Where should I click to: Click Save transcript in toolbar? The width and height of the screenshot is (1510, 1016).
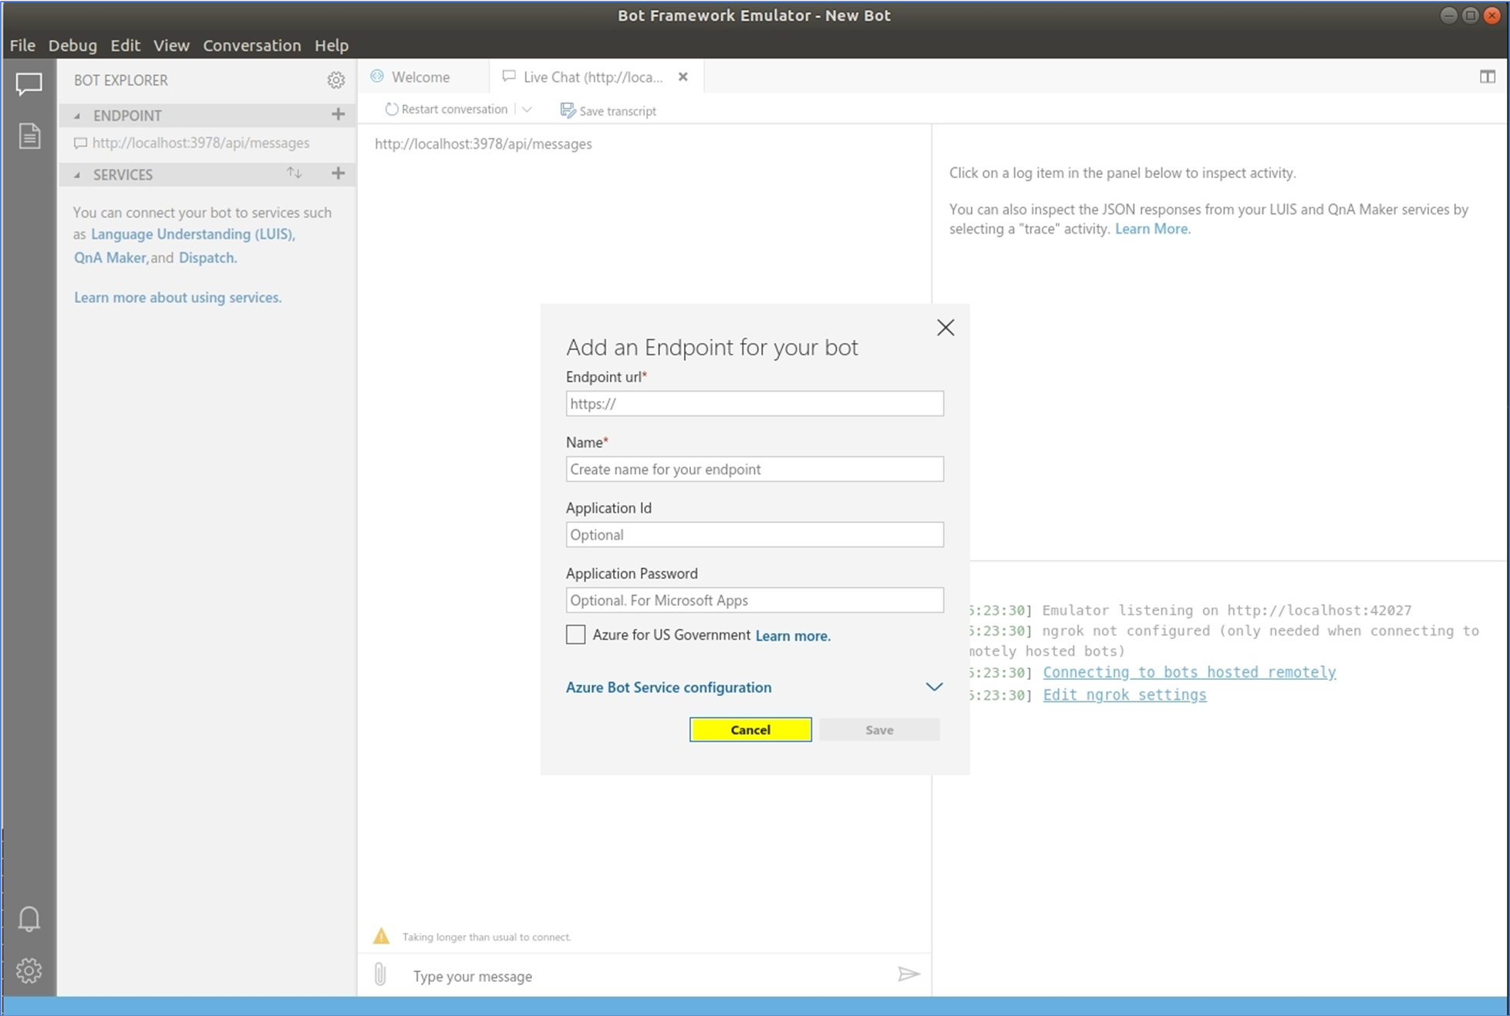608,111
